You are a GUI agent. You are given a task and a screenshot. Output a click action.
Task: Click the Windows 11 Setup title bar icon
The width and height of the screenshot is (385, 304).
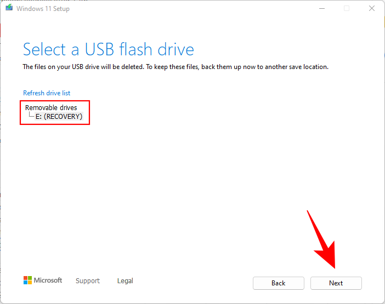9,9
